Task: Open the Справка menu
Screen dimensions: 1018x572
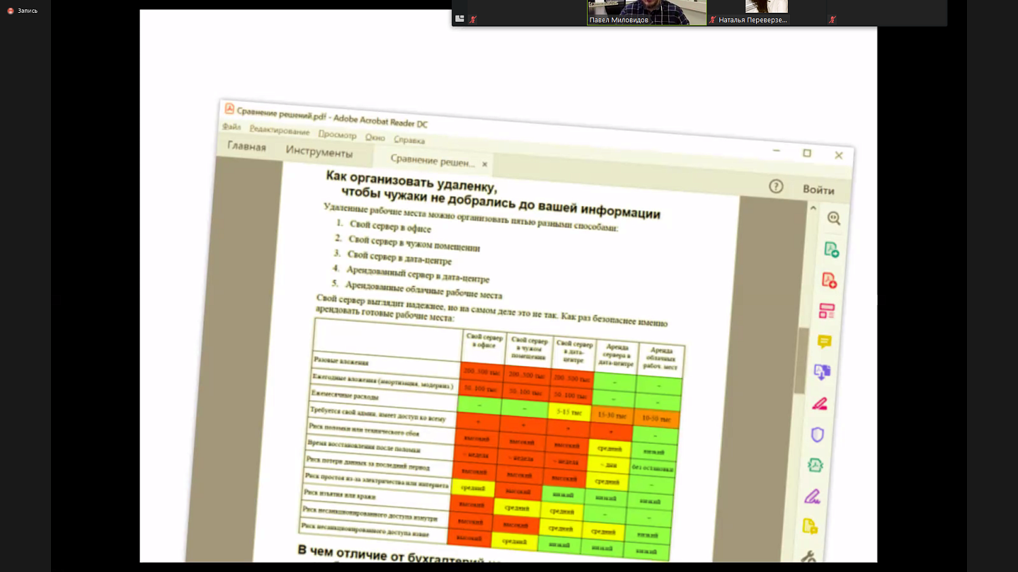Action: [x=409, y=140]
